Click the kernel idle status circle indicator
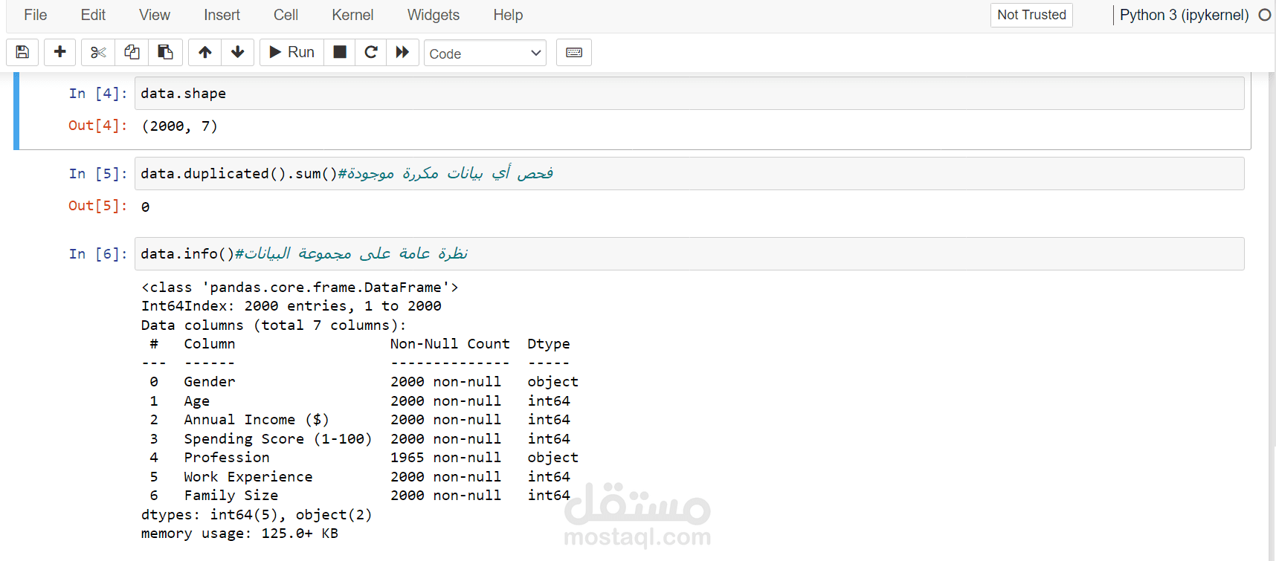The width and height of the screenshot is (1276, 561). (x=1264, y=15)
